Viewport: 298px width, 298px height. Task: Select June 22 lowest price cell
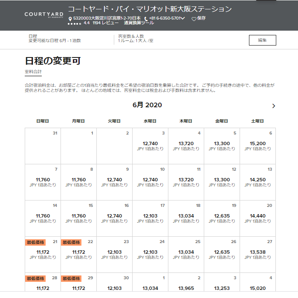(78, 255)
